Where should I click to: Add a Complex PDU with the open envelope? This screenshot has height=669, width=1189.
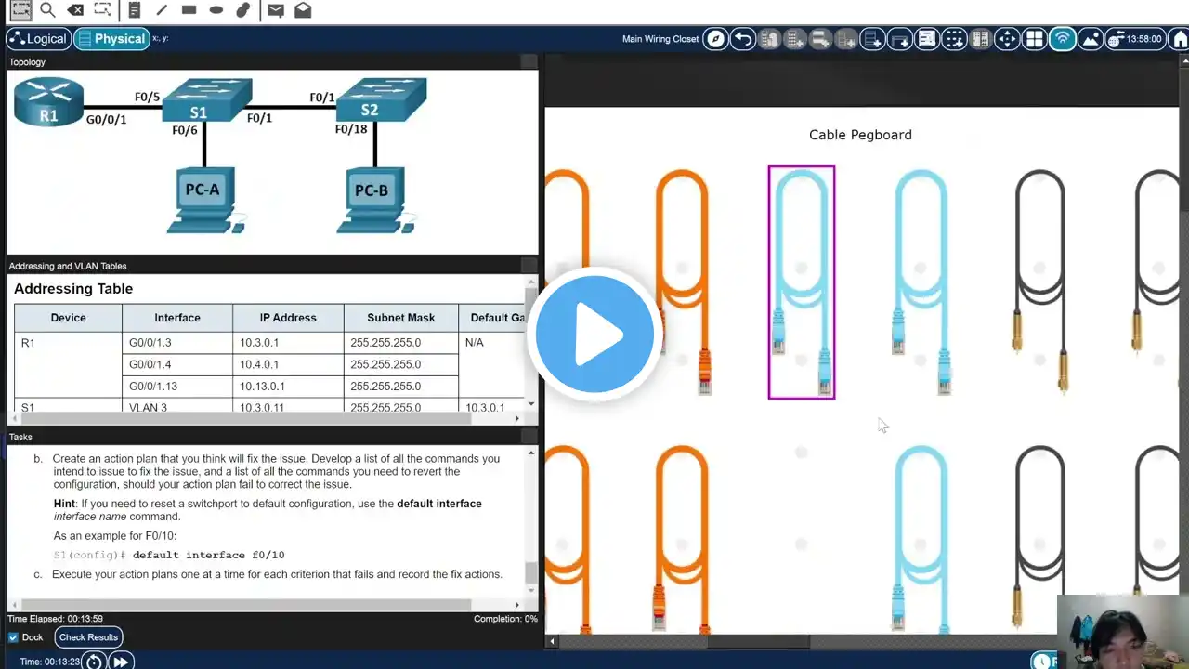(303, 10)
